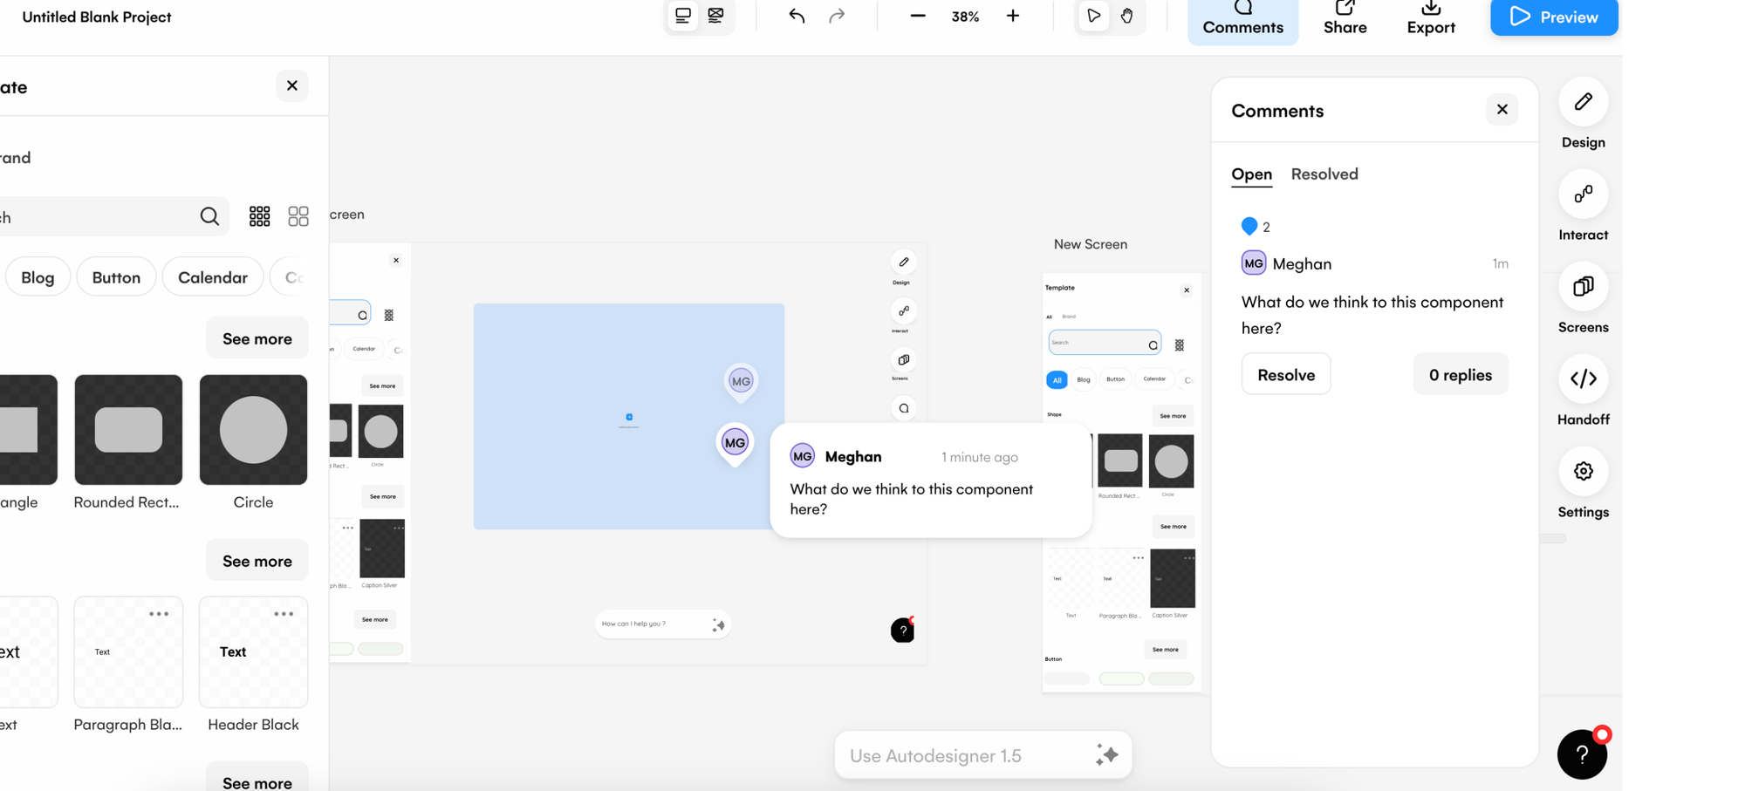Switch to large grid view

tap(298, 216)
